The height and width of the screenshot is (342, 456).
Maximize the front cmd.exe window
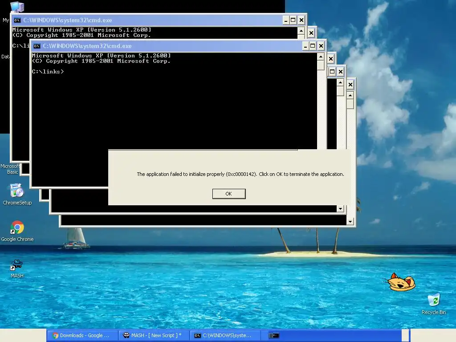click(x=313, y=46)
